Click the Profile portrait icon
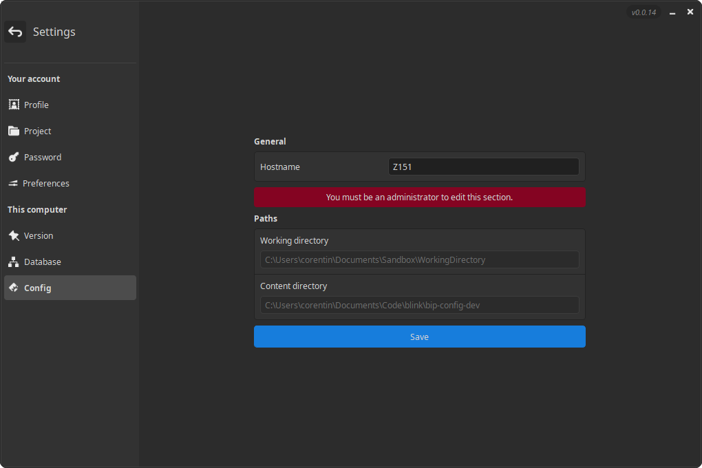 point(14,105)
